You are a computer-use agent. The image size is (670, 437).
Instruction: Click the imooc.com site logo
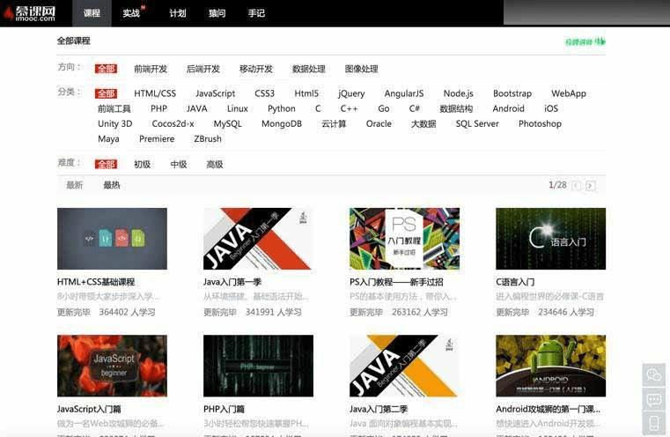click(x=29, y=13)
